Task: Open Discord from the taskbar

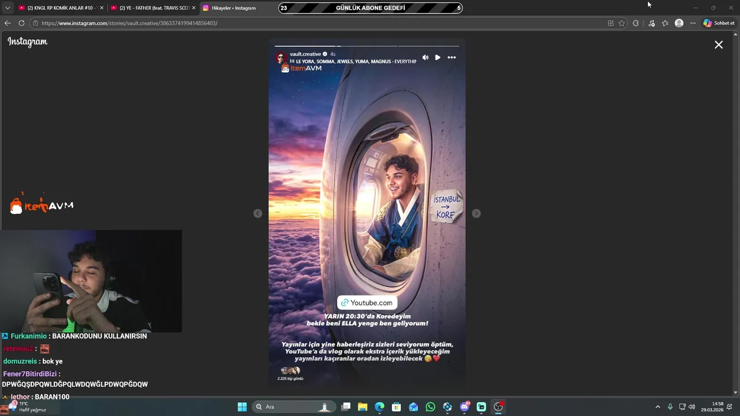Action: point(464,407)
